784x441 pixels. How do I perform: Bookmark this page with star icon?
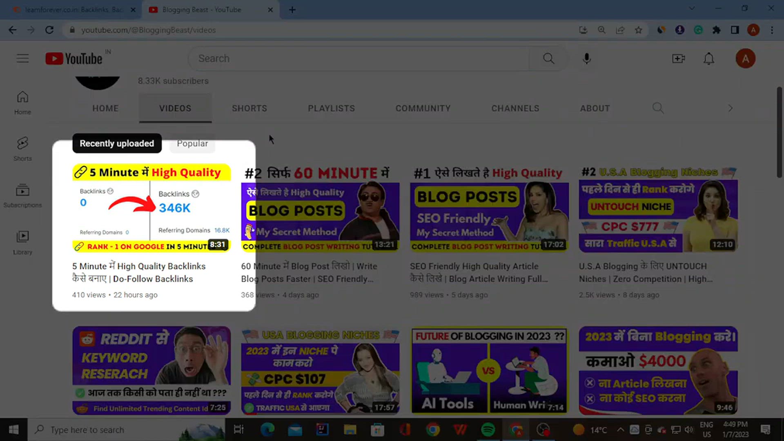(x=639, y=30)
